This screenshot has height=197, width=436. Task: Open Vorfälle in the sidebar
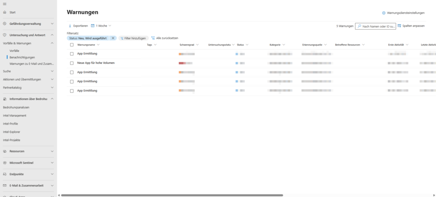pos(14,51)
